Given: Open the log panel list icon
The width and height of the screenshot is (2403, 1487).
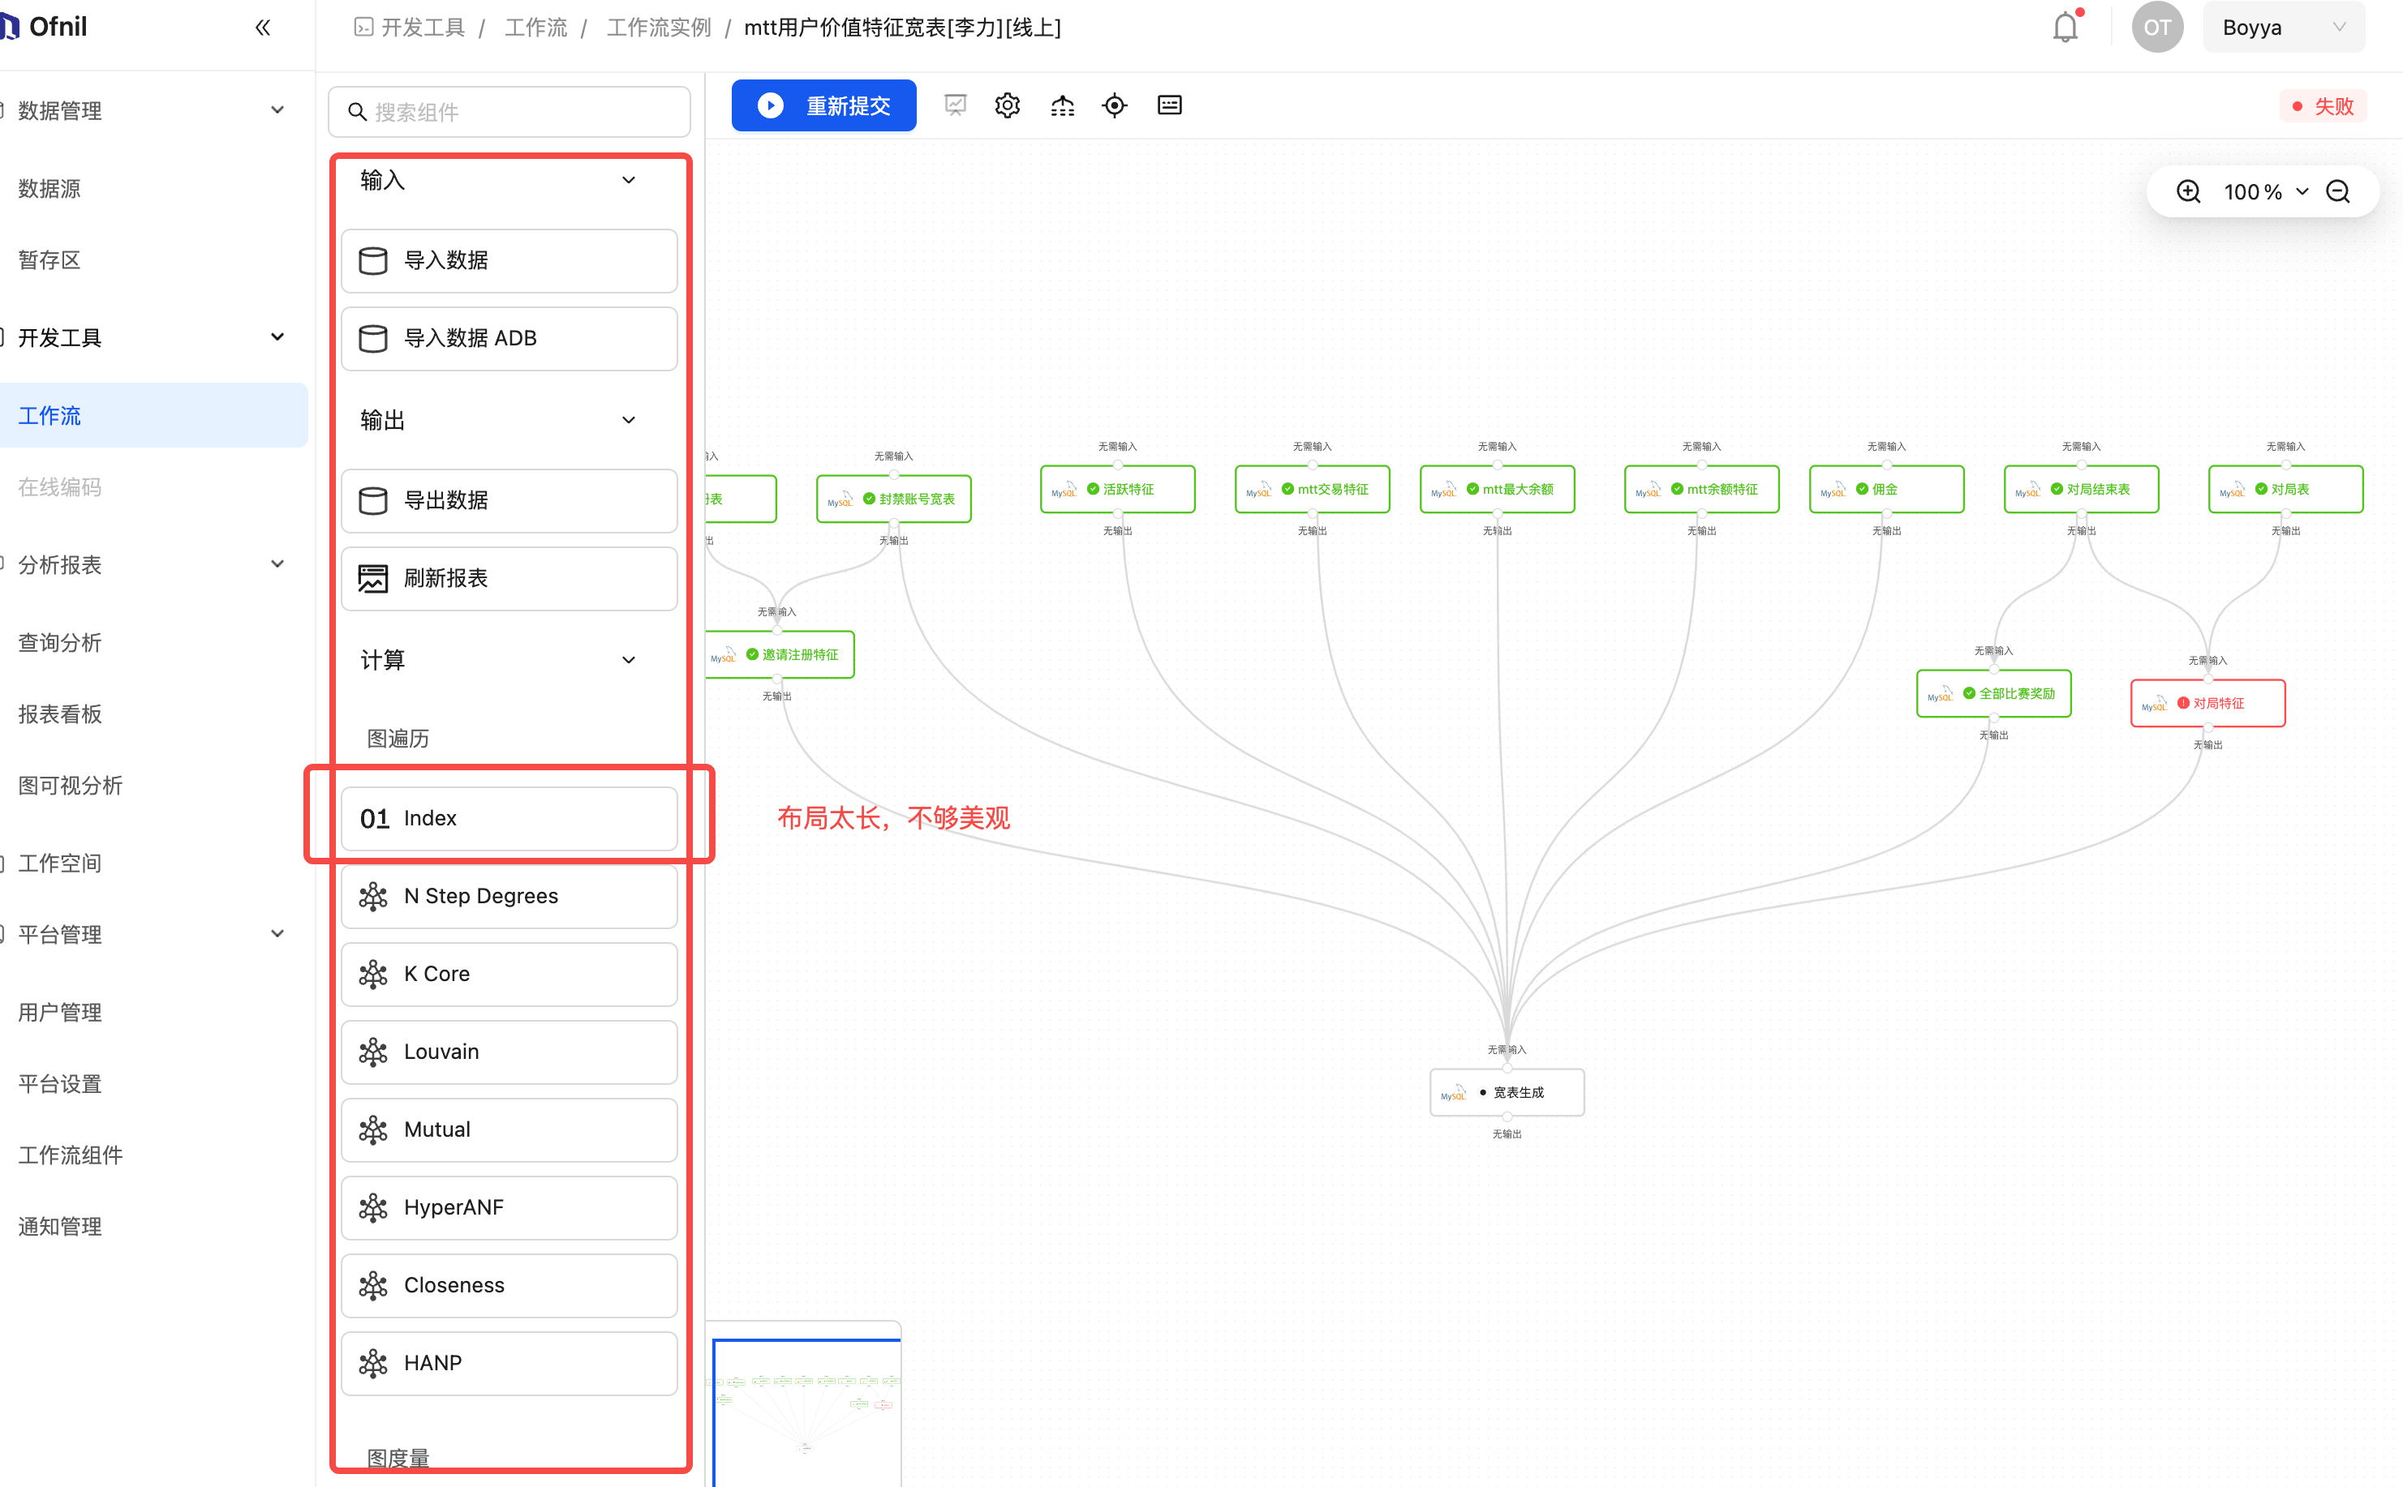Looking at the screenshot, I should click(1169, 105).
